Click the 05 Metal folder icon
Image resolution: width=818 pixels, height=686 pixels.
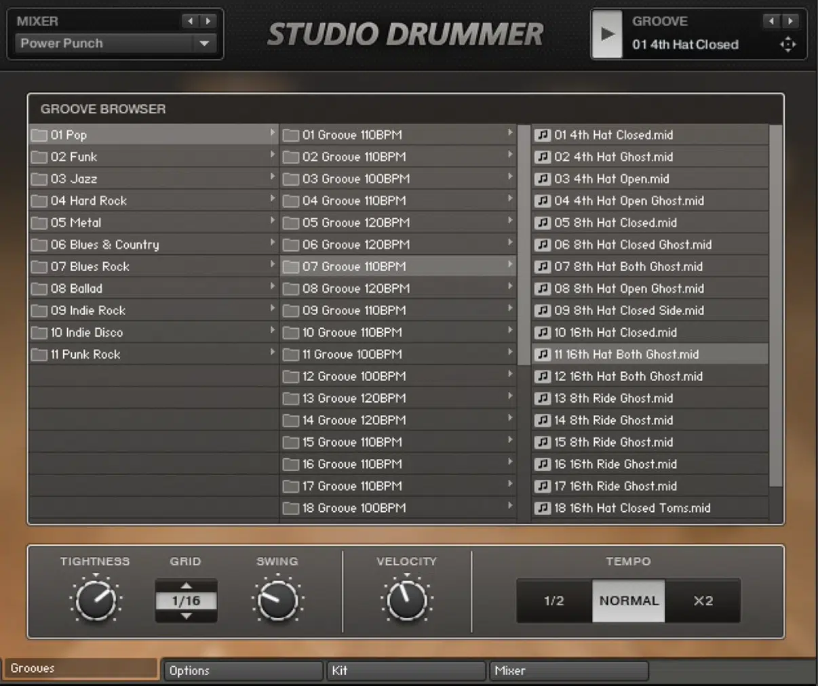[x=39, y=223]
